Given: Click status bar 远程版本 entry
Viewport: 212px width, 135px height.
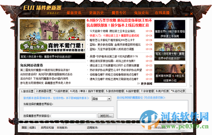Looking at the screenshot, I should [93, 128].
